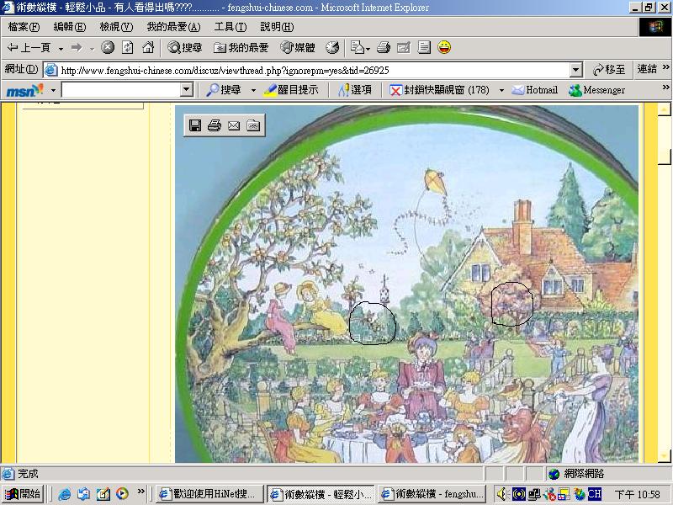Open the back button history dropdown arrow
Image resolution: width=673 pixels, height=505 pixels.
(x=61, y=49)
